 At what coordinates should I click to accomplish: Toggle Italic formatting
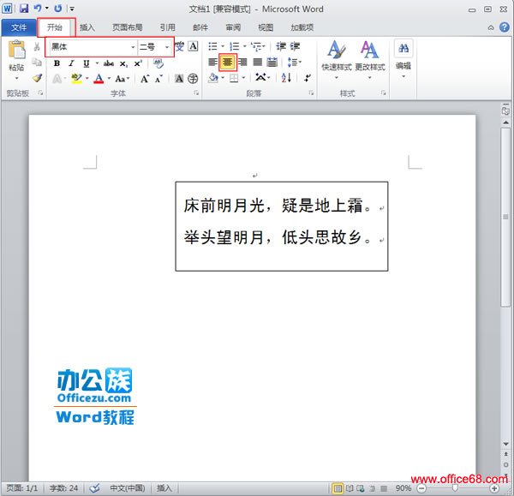[71, 63]
